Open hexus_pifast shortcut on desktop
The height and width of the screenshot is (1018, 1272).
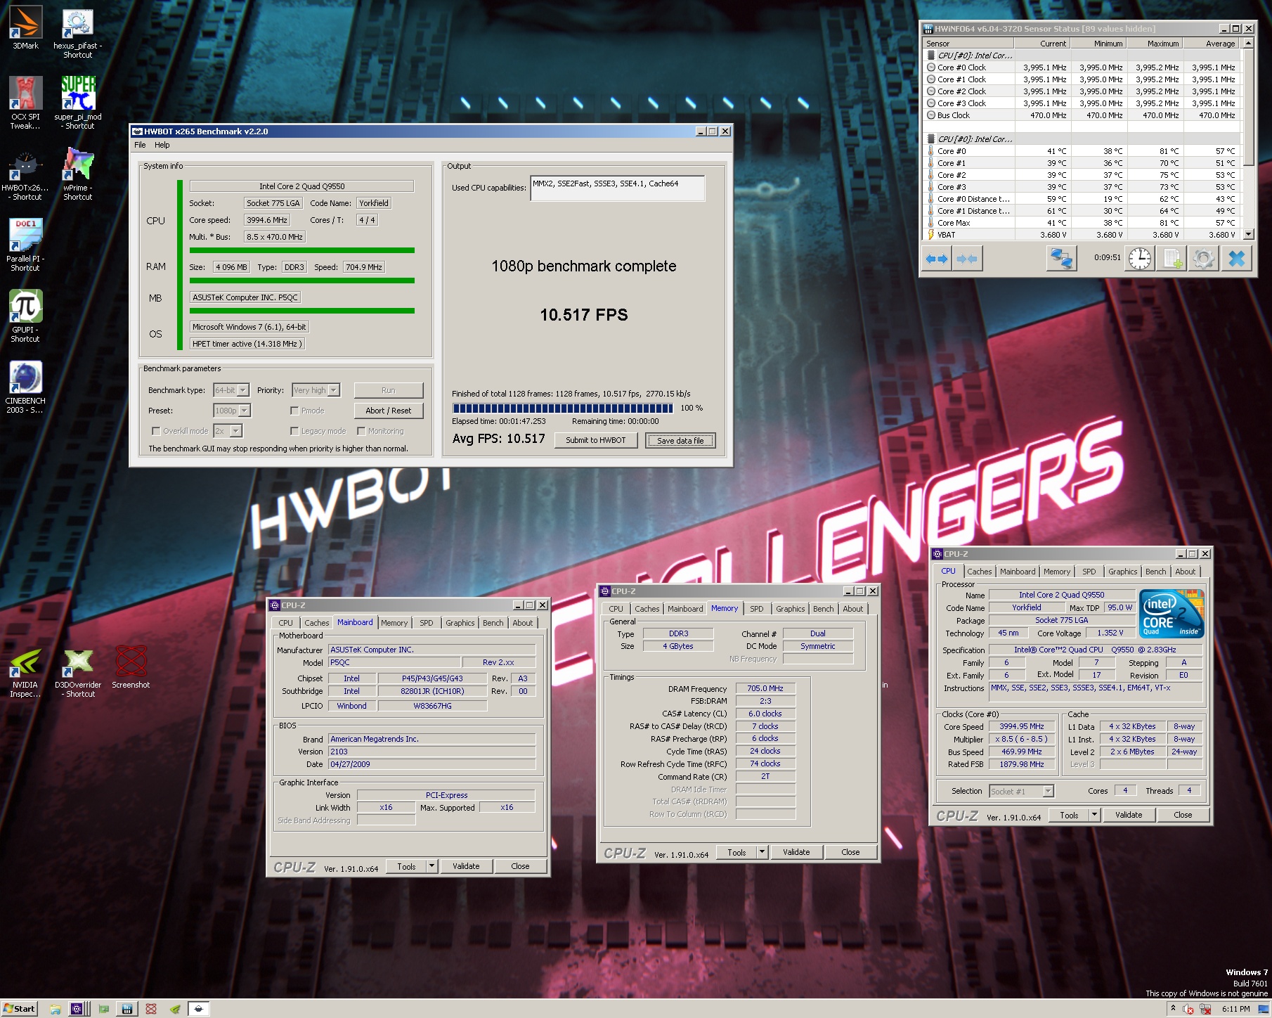coord(77,33)
